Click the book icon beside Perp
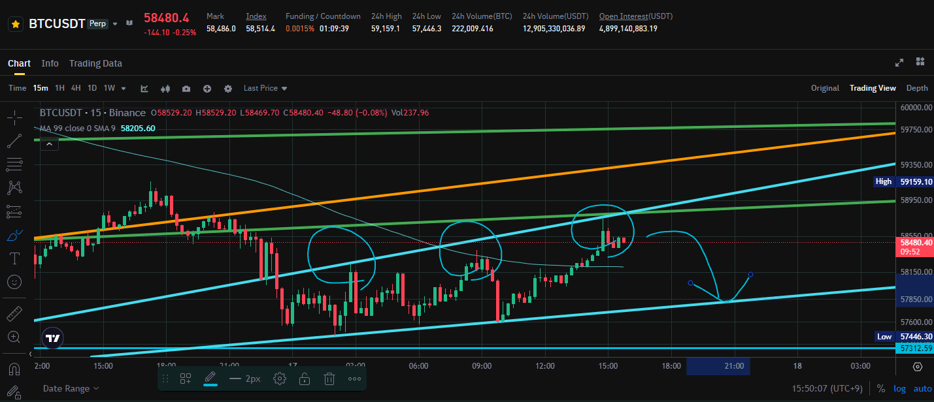This screenshot has width=934, height=402. click(129, 23)
